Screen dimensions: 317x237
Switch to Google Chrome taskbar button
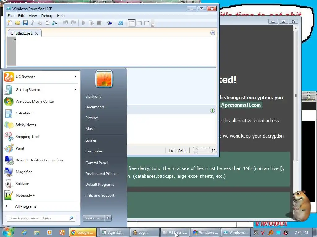pyautogui.click(x=83, y=232)
